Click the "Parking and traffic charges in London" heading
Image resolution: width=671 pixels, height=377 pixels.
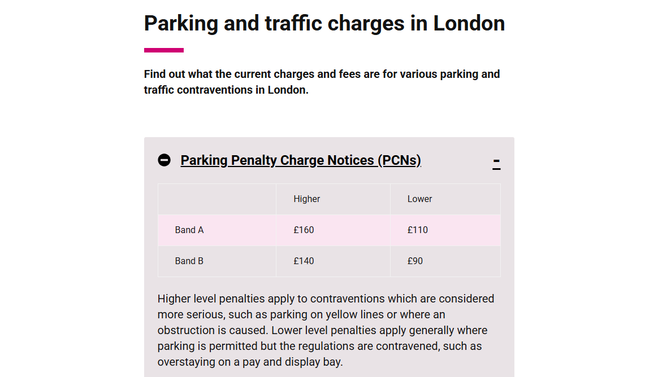pyautogui.click(x=324, y=23)
